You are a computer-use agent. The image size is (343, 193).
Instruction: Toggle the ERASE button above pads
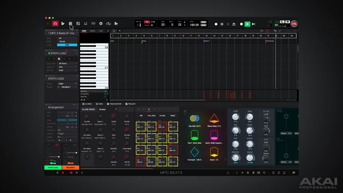click(x=173, y=116)
